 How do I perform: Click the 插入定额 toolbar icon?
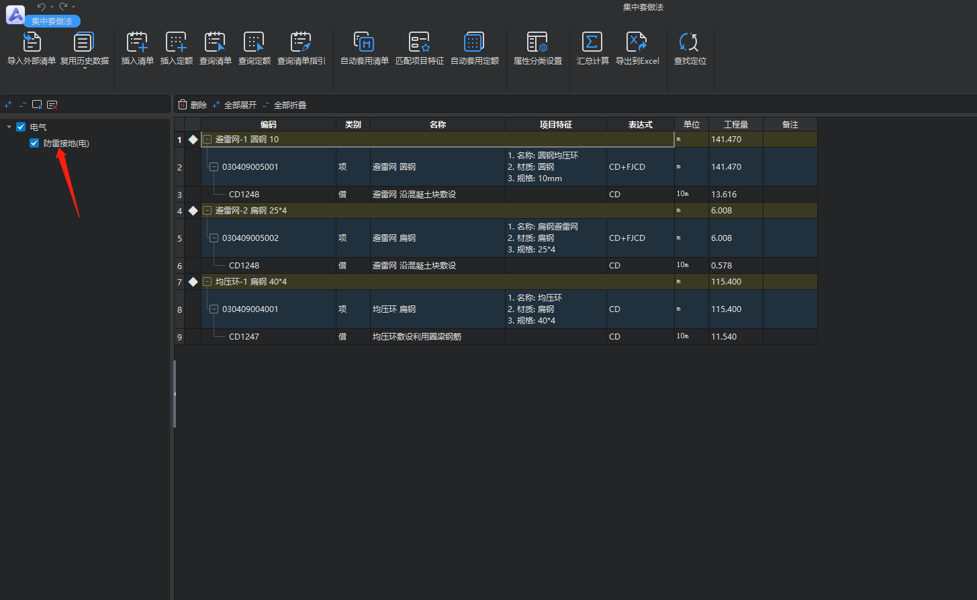coord(177,42)
